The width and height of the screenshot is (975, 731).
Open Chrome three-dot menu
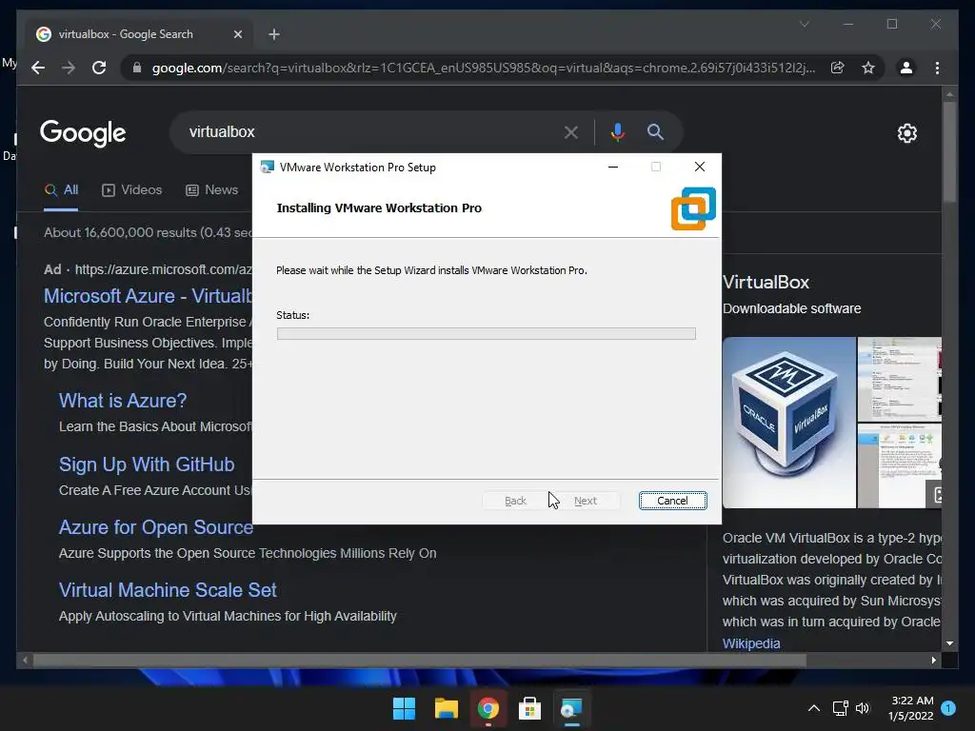tap(937, 68)
